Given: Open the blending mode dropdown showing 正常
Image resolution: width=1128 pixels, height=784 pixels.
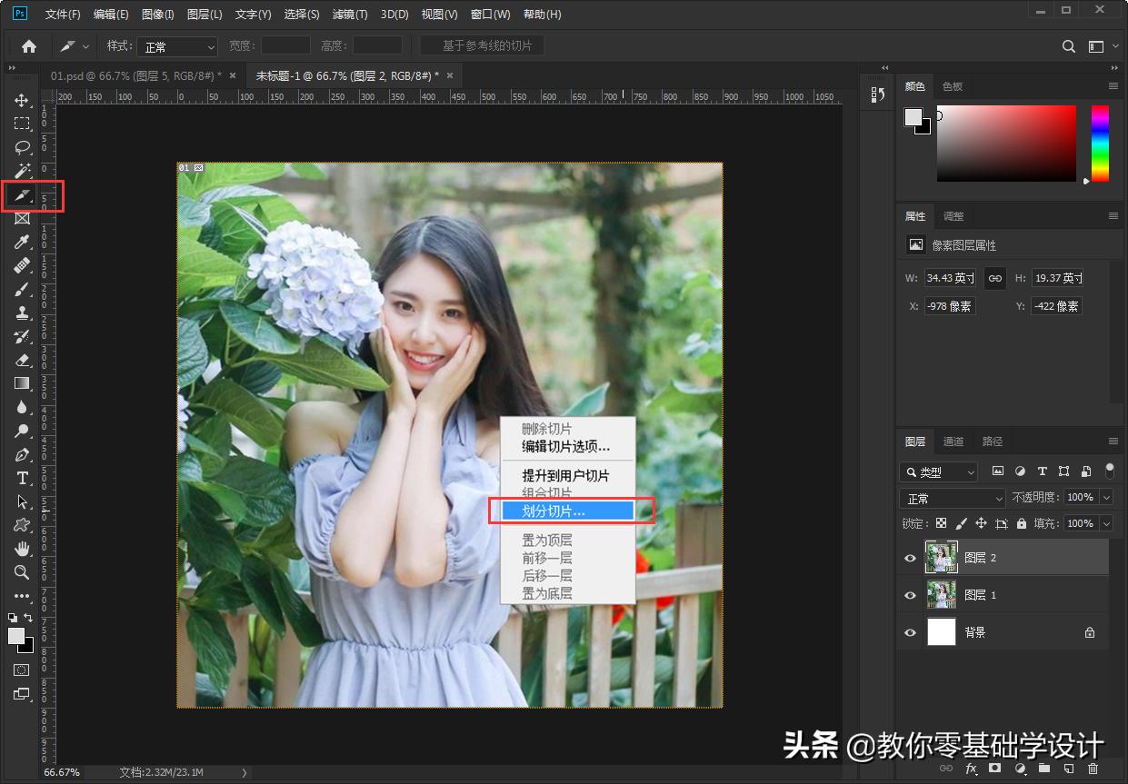Looking at the screenshot, I should 952,498.
